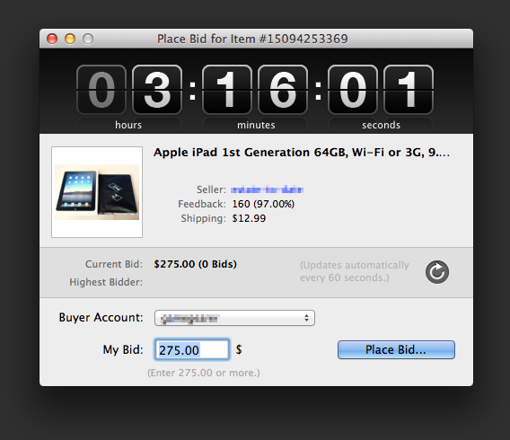The width and height of the screenshot is (510, 440).
Task: Open the blurred seller name link
Action: [267, 189]
